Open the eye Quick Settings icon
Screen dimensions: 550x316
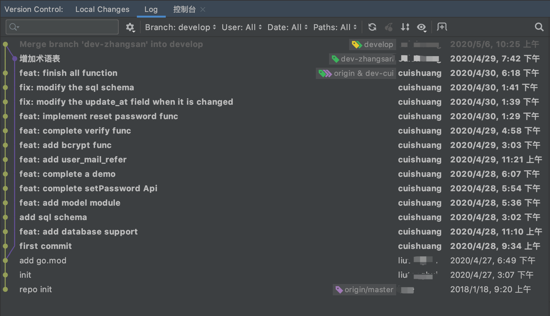[x=421, y=28]
